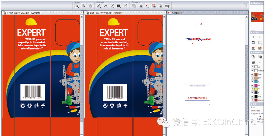The height and width of the screenshot is (136, 265).
Task: Hide the Gold channel eye icon
Action: point(252,74)
